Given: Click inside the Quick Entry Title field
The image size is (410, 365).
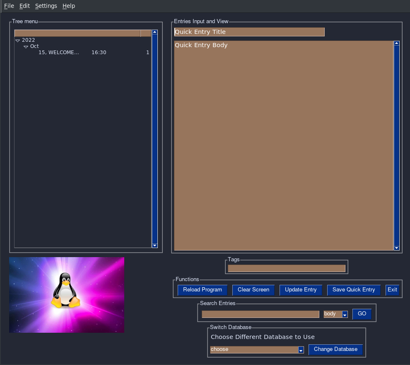Looking at the screenshot, I should [248, 32].
